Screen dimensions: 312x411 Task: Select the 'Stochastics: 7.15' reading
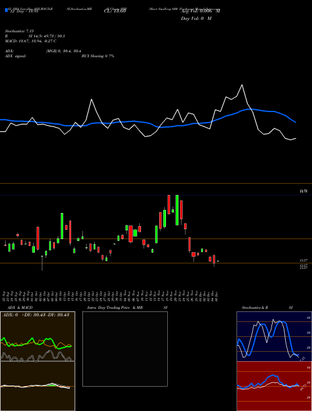pos(19,31)
